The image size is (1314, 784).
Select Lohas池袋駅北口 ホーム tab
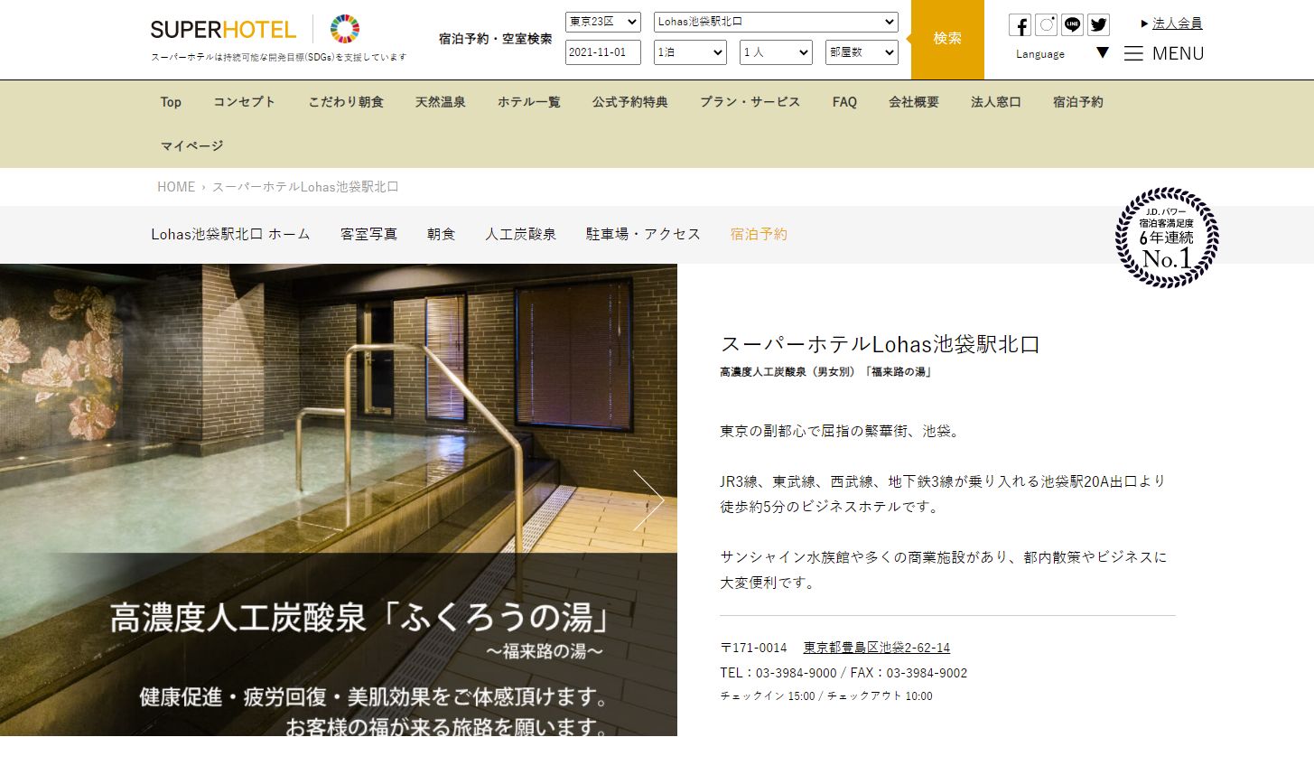(x=230, y=234)
